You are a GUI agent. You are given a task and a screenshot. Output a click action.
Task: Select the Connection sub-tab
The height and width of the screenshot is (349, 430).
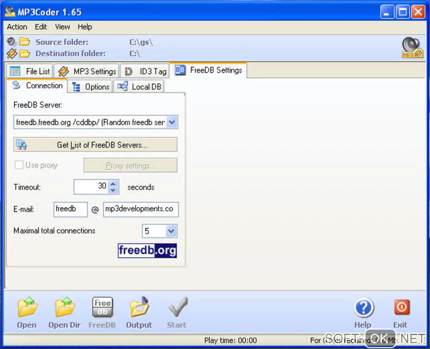(x=37, y=86)
